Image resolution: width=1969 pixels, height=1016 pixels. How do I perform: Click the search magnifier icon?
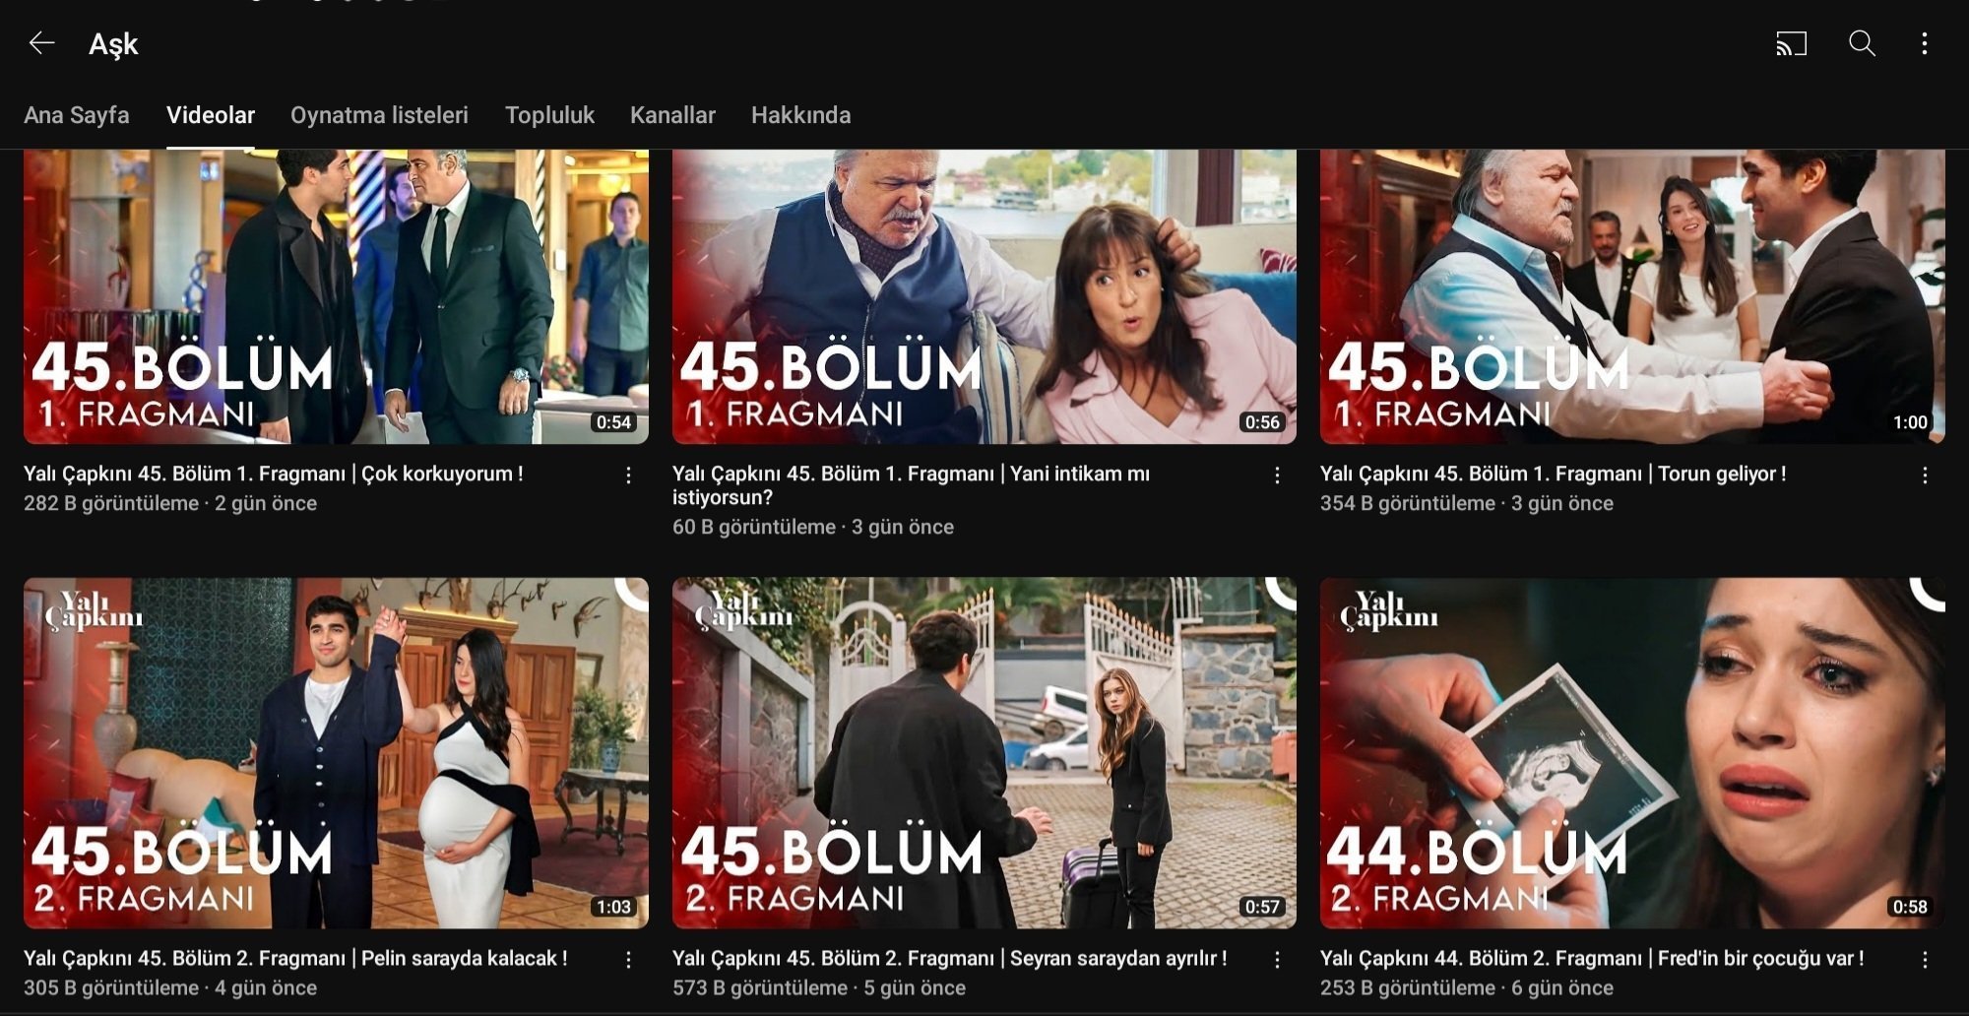click(x=1861, y=43)
